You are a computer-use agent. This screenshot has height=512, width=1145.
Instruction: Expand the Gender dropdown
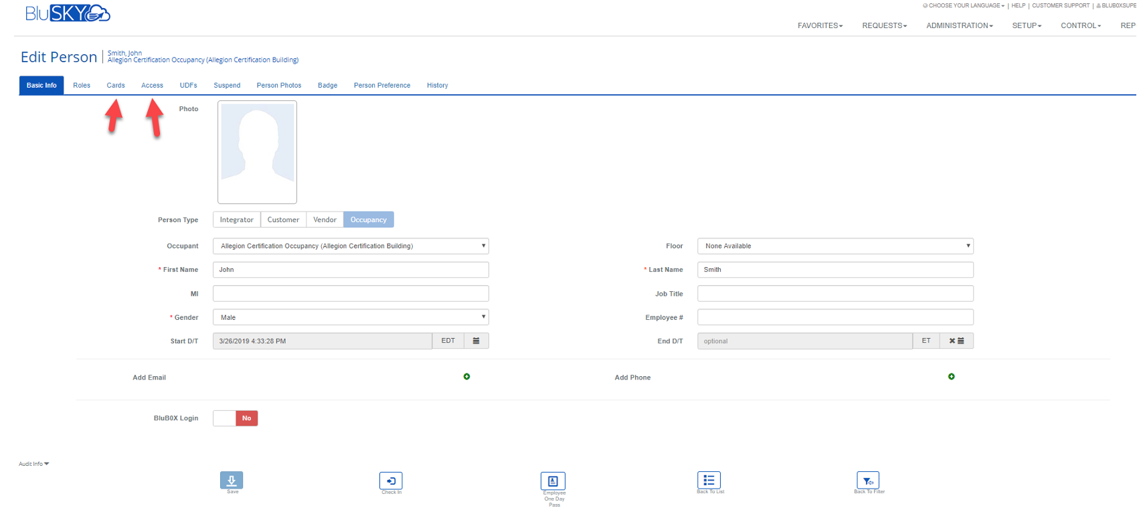click(x=351, y=317)
